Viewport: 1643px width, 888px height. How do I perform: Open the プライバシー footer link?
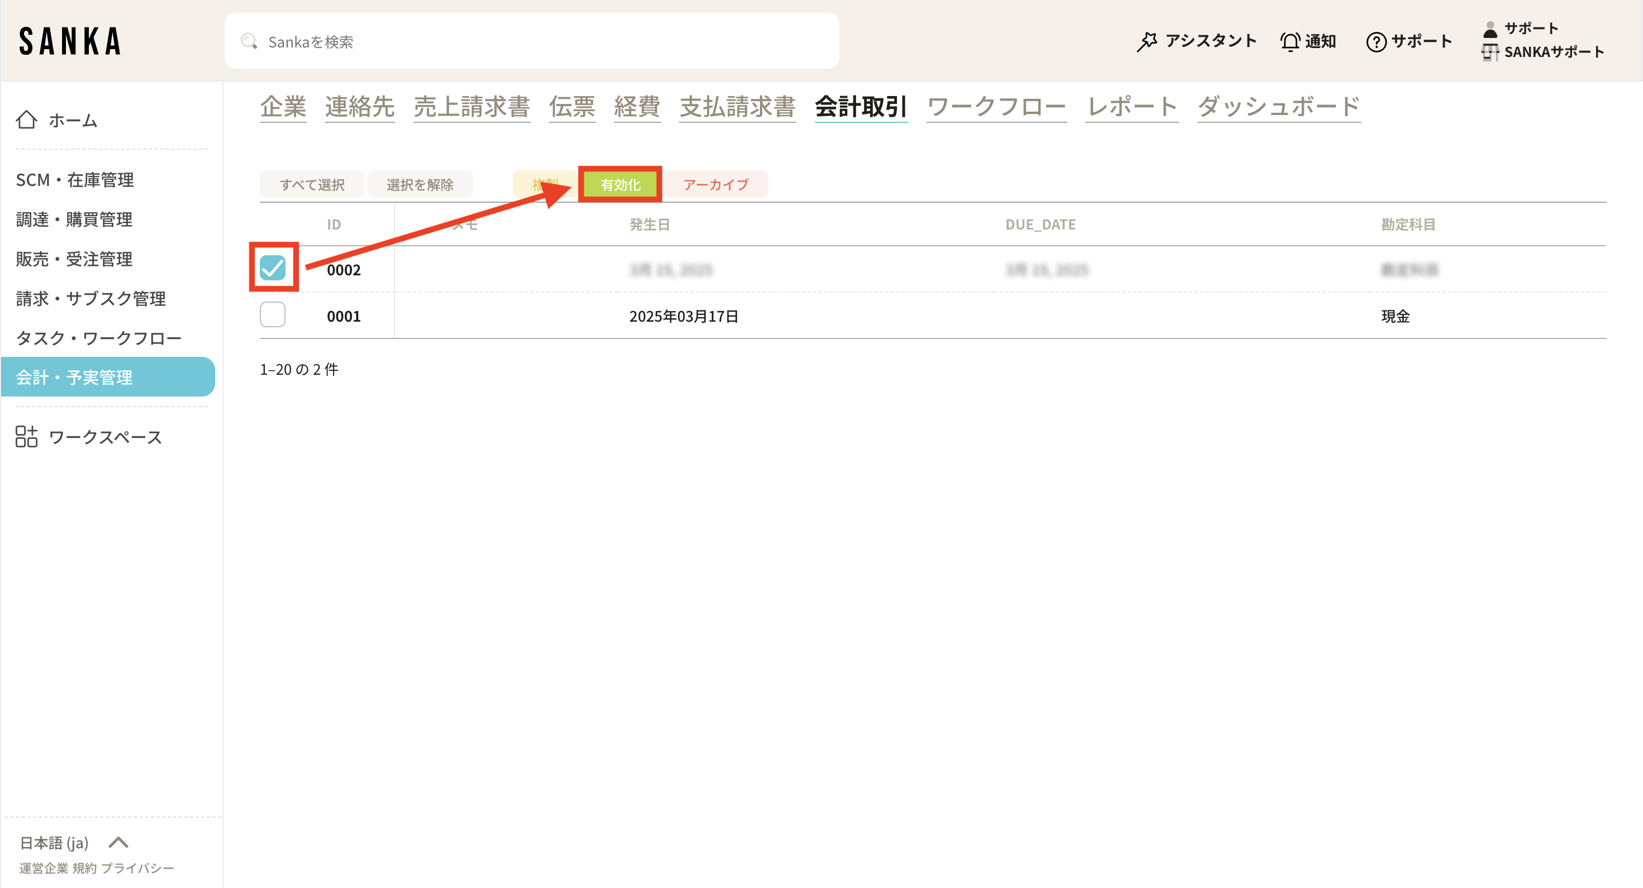click(137, 868)
